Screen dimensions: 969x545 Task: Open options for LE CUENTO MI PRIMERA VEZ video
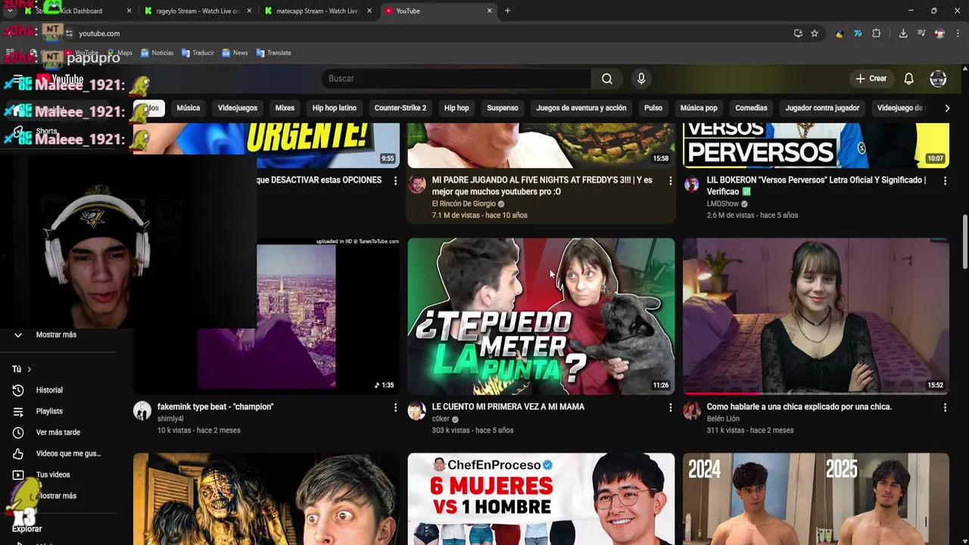tap(670, 407)
